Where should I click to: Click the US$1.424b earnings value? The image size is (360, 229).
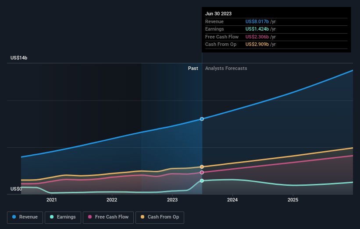tap(257, 29)
